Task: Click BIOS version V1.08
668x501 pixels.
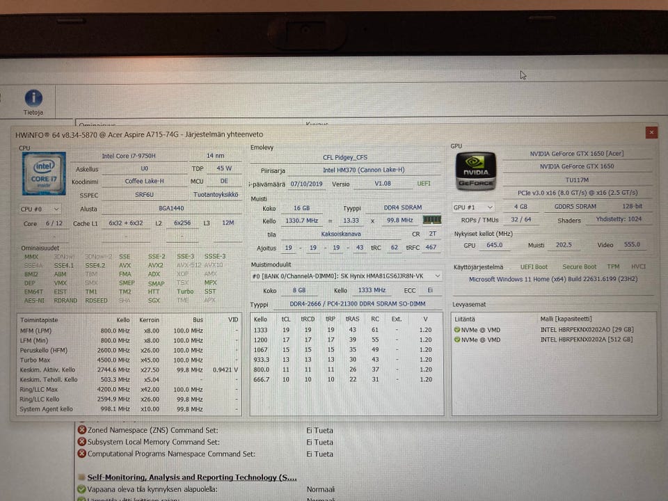Action: click(x=383, y=184)
